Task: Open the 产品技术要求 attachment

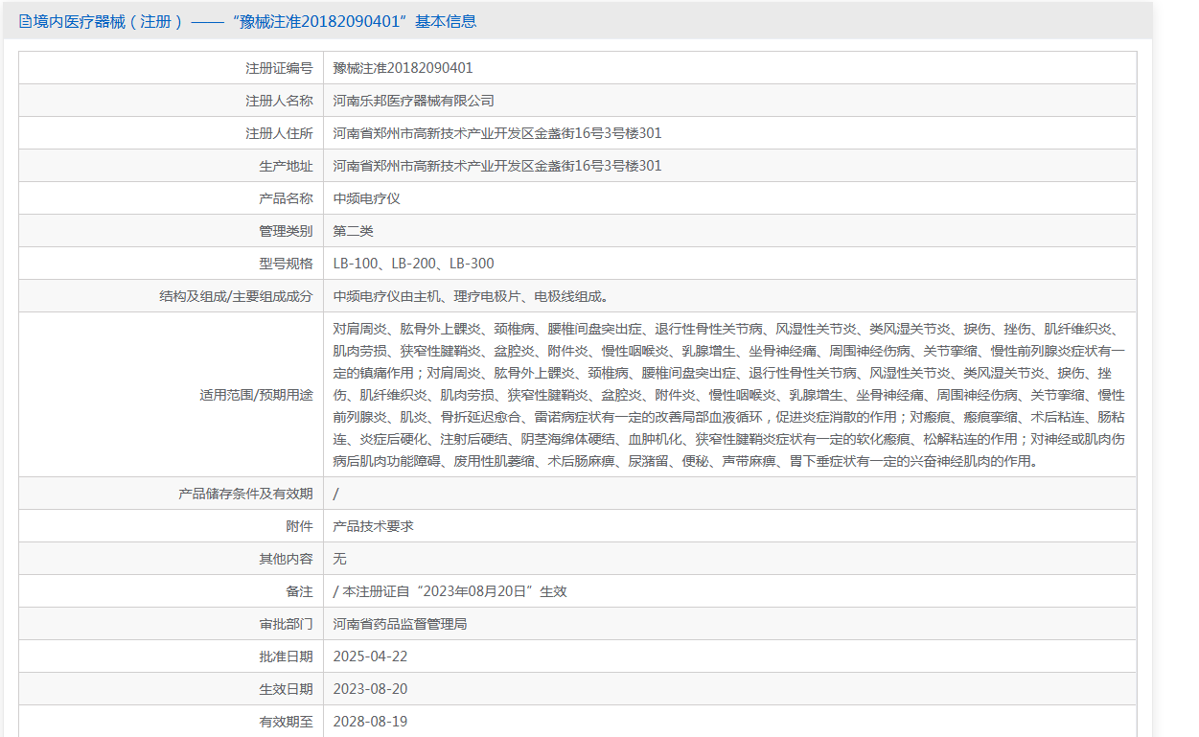Action: (373, 526)
